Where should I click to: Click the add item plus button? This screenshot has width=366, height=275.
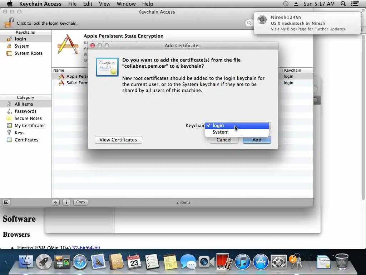(55, 202)
